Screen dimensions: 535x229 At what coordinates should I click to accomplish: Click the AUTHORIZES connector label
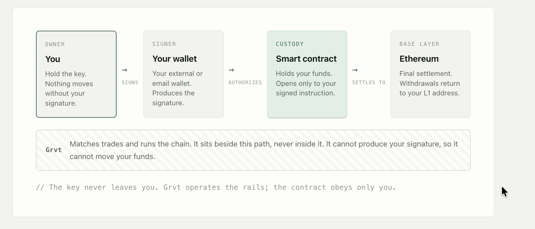click(245, 82)
